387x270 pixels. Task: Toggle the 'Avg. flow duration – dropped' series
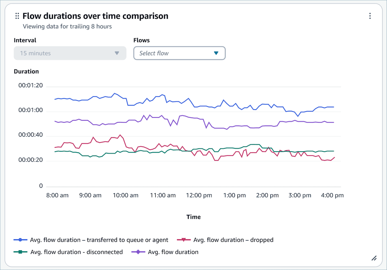(x=233, y=240)
